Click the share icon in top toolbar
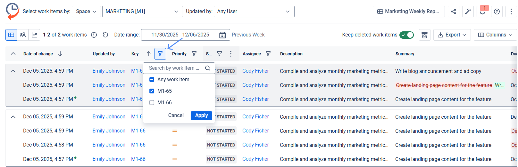 coord(453,12)
